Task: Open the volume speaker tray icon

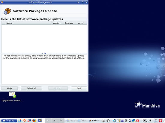Action: coord(114,121)
